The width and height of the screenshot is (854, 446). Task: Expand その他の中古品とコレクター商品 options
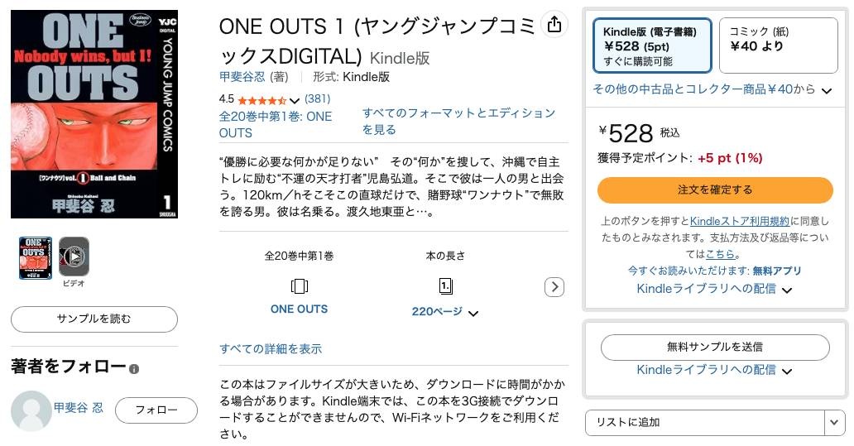coord(826,90)
